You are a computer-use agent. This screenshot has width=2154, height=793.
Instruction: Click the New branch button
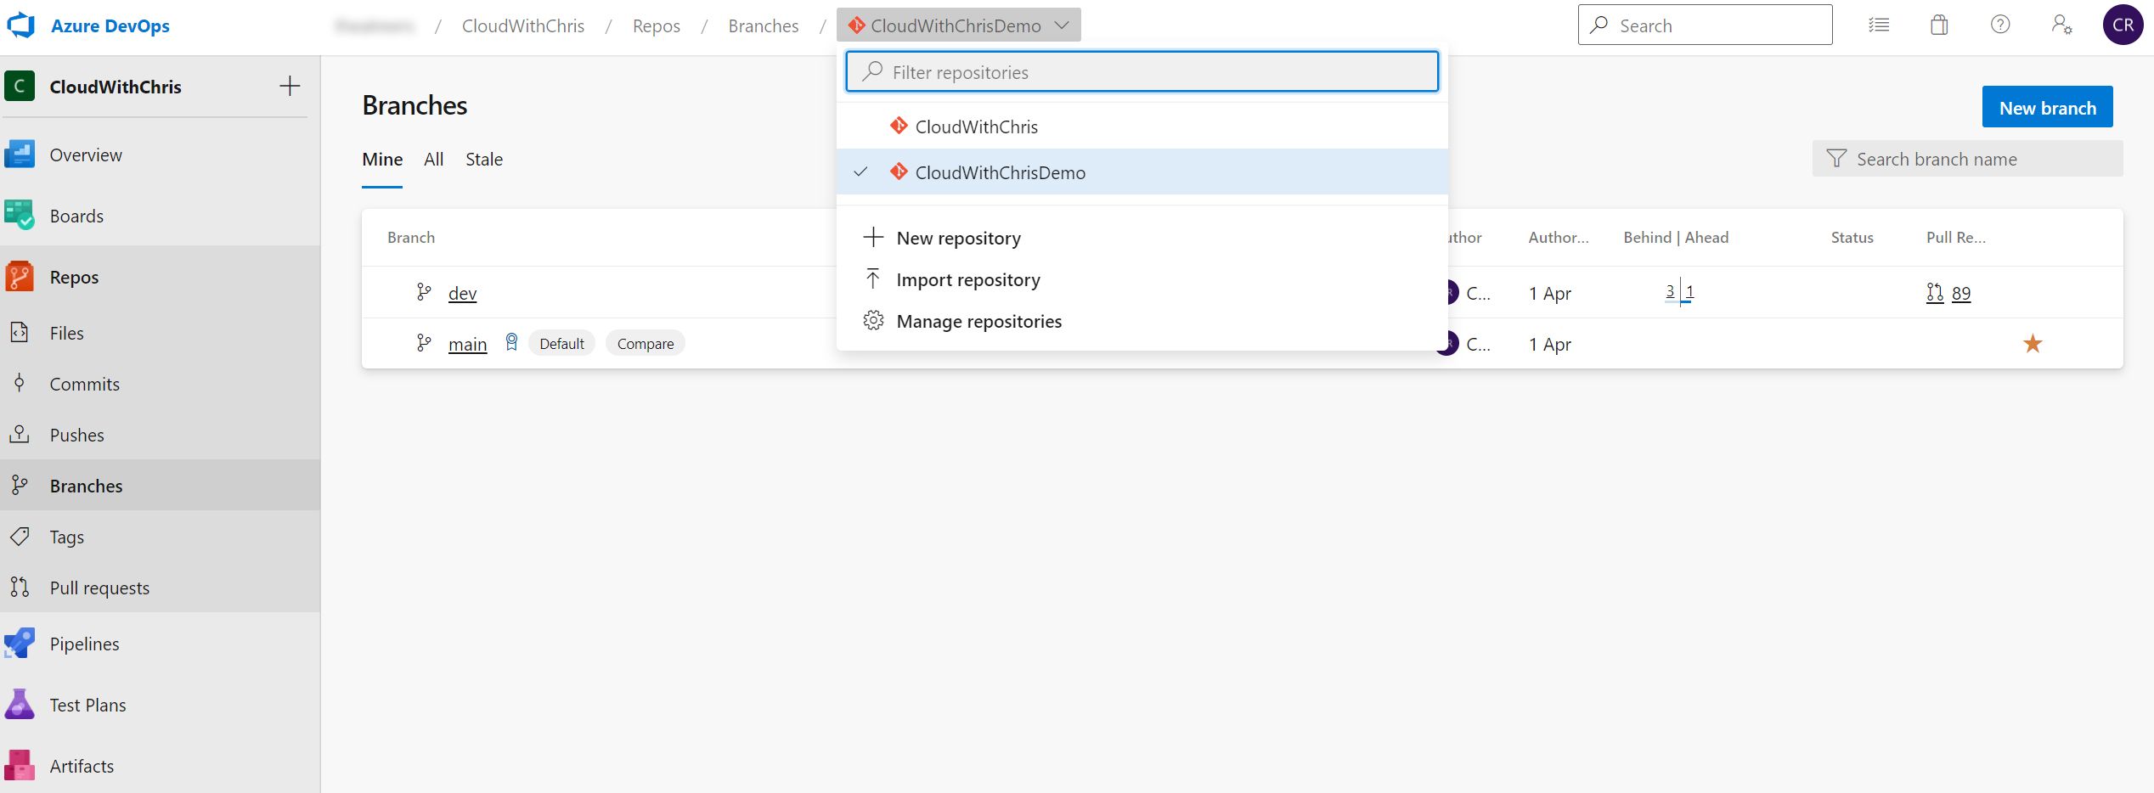click(x=2047, y=107)
